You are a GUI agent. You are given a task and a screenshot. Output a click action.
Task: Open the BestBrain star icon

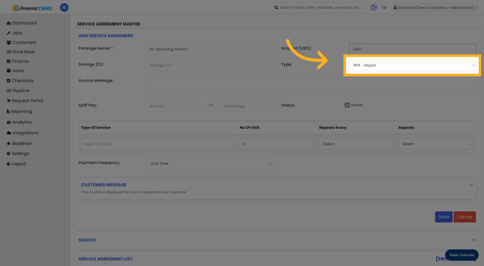tap(8, 143)
